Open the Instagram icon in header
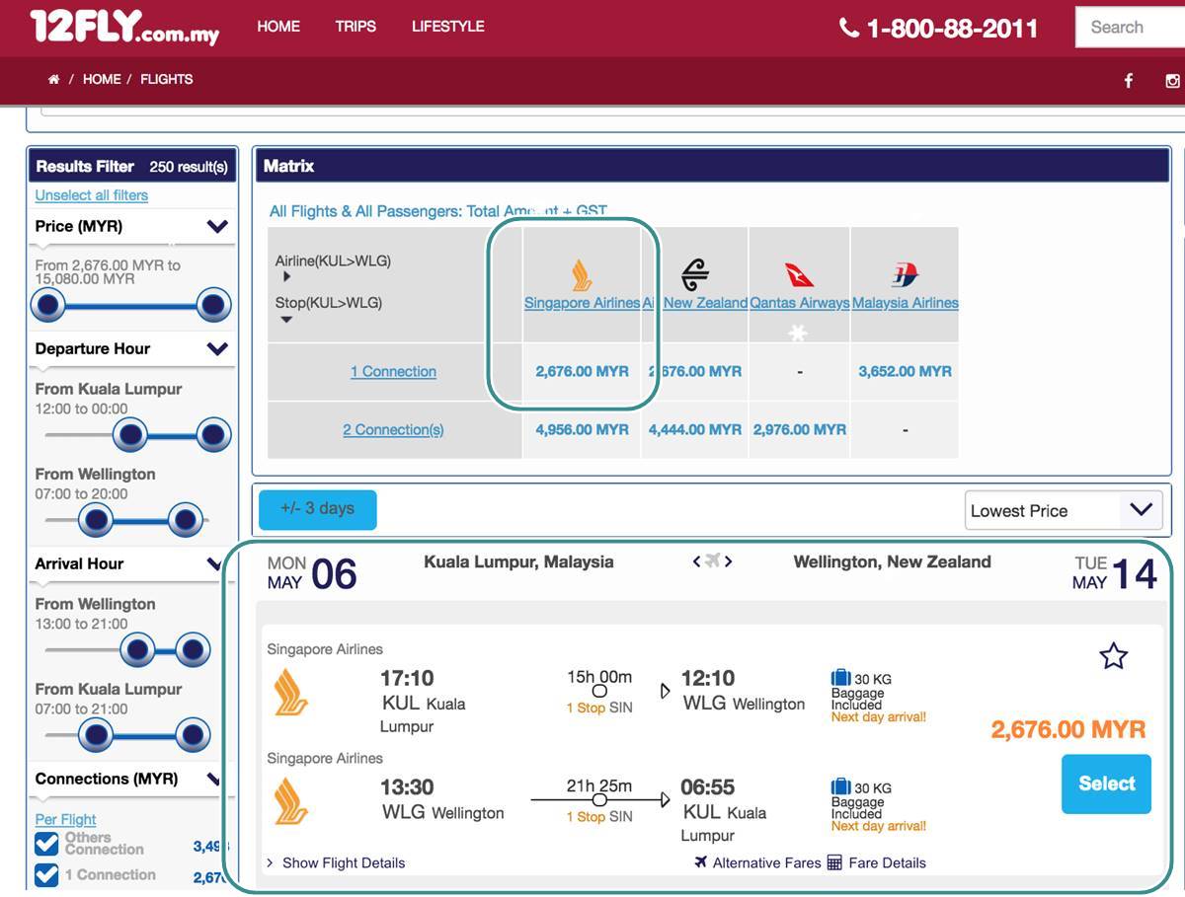 1172,81
